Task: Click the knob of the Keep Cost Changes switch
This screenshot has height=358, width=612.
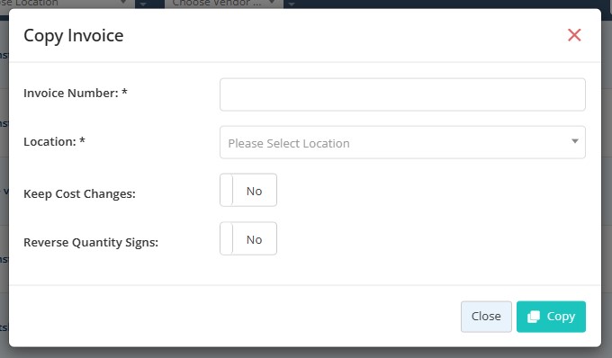Action: [x=227, y=191]
